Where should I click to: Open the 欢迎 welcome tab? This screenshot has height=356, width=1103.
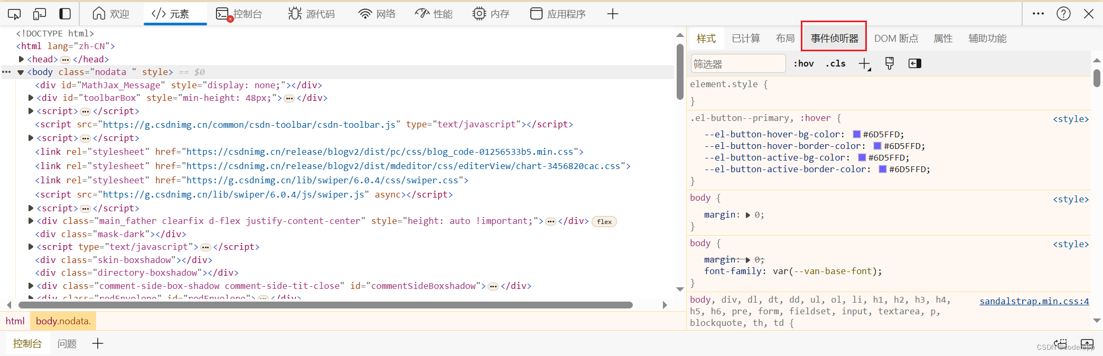[111, 14]
